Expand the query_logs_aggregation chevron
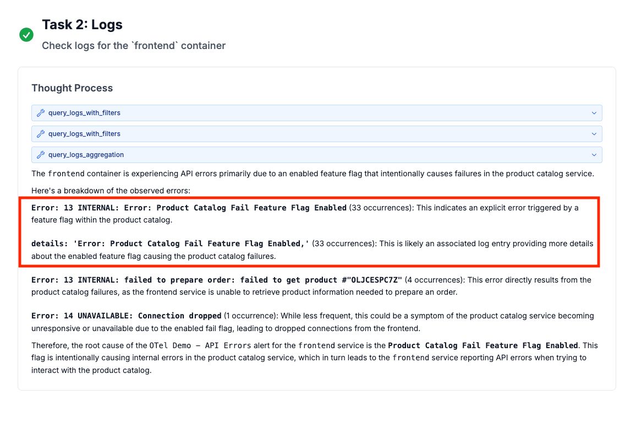 [594, 155]
